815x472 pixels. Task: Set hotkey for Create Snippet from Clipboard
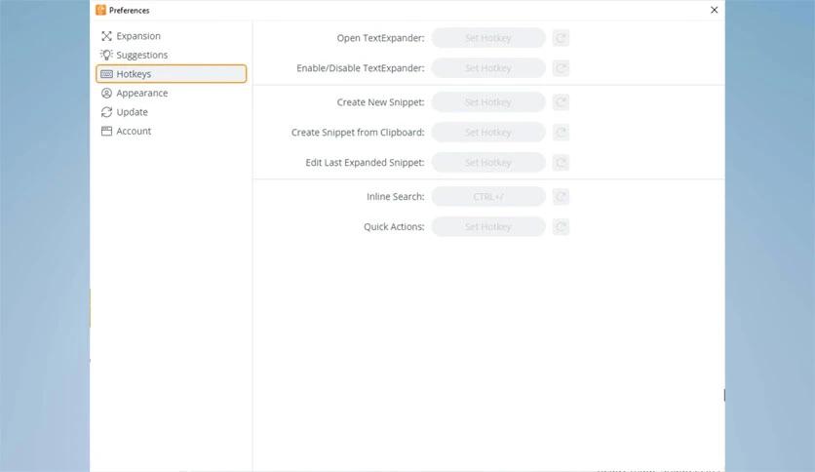pyautogui.click(x=487, y=133)
